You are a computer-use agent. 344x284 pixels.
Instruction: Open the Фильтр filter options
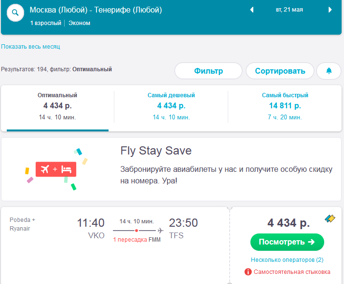(208, 71)
